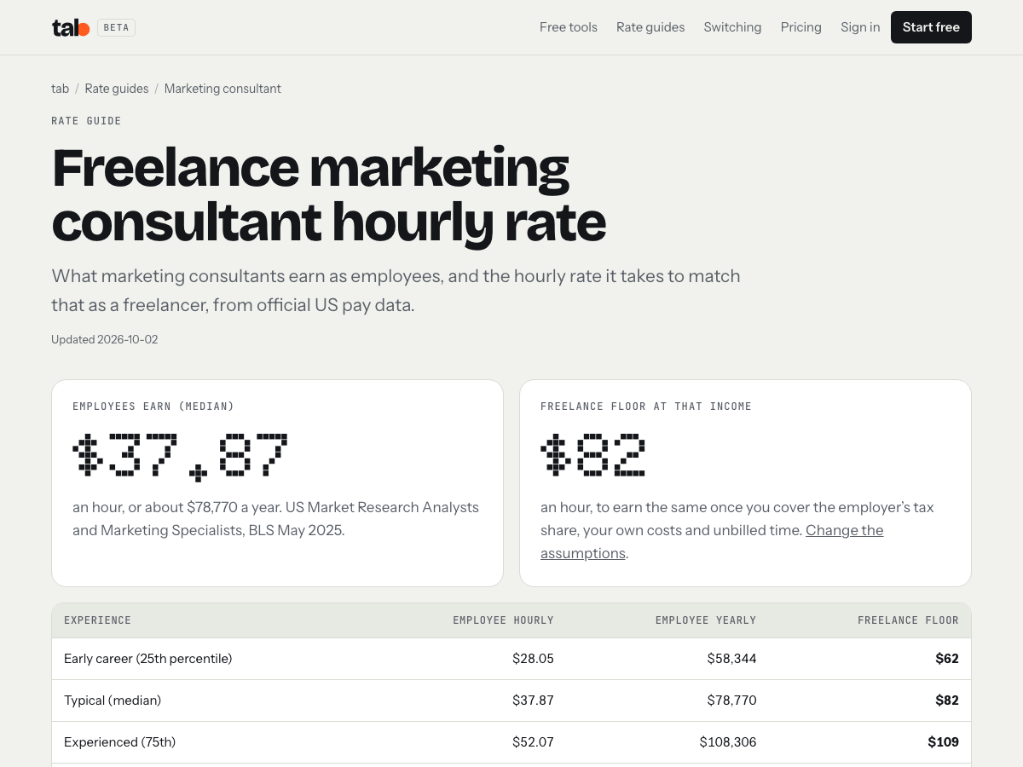
Task: Open Rate guides in top navigation
Action: 650,27
